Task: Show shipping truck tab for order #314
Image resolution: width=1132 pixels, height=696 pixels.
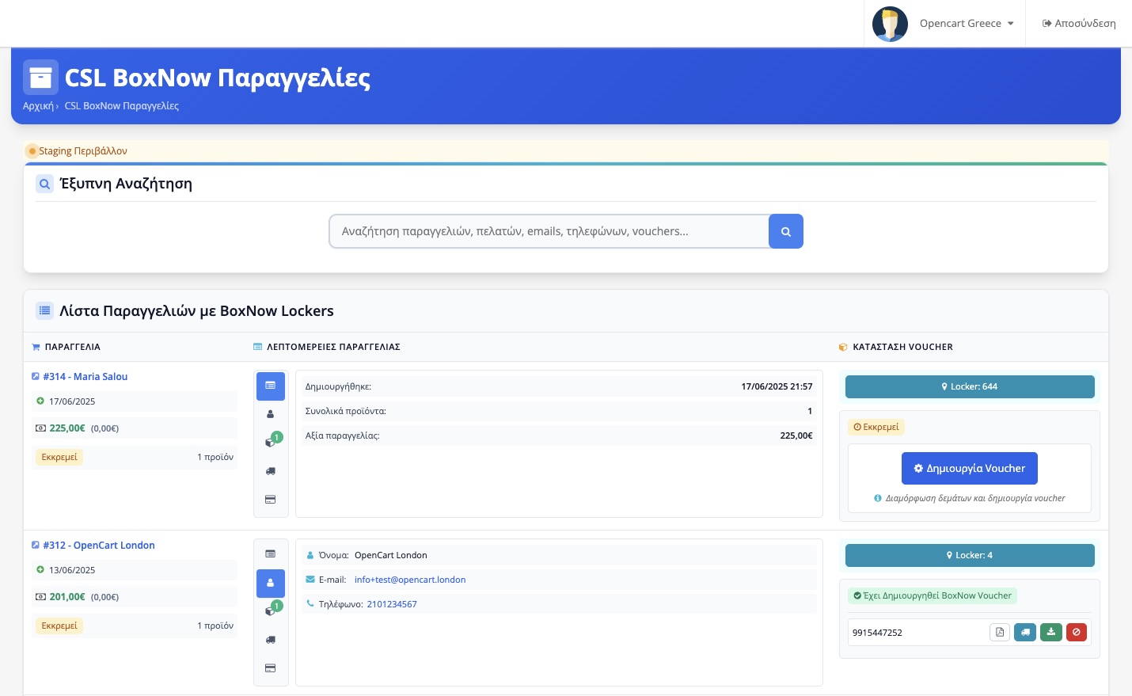Action: tap(271, 471)
